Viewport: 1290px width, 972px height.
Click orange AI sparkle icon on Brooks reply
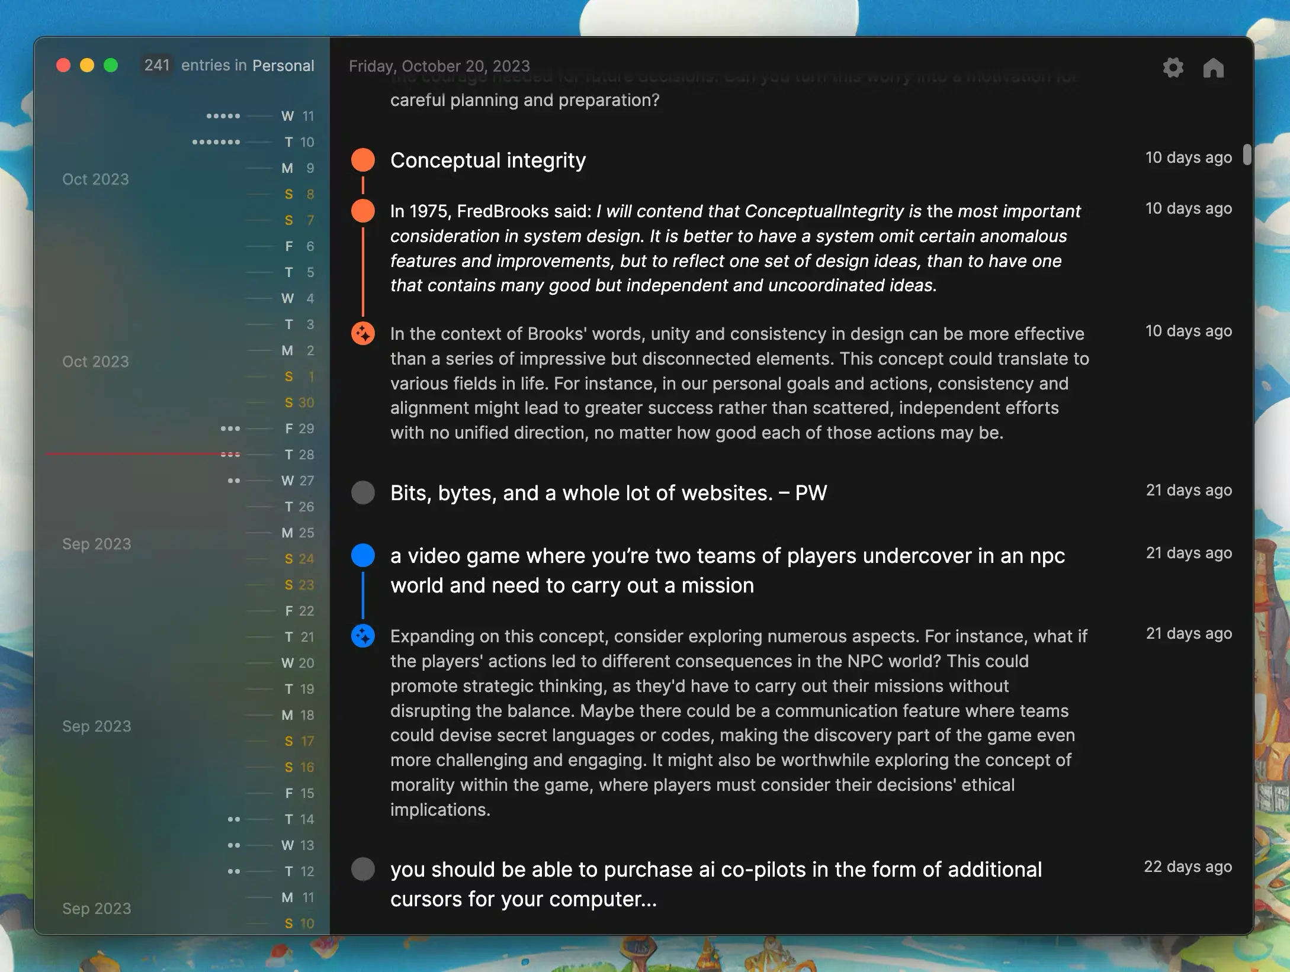(x=363, y=334)
